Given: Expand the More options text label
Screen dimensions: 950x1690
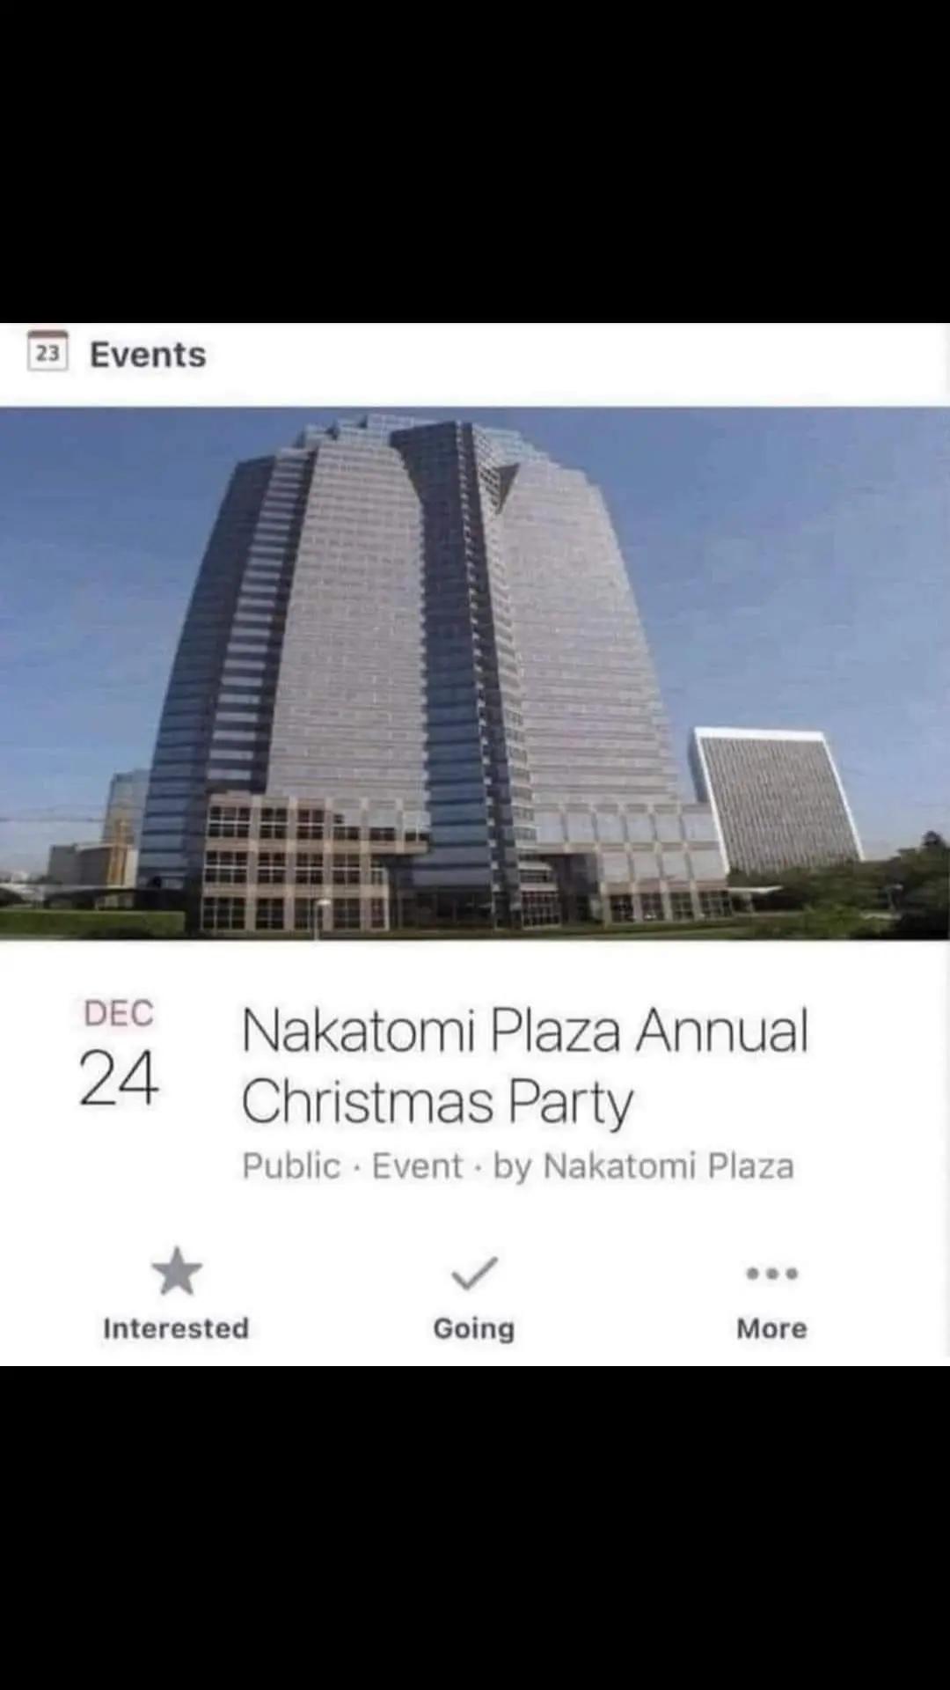Looking at the screenshot, I should pyautogui.click(x=771, y=1328).
